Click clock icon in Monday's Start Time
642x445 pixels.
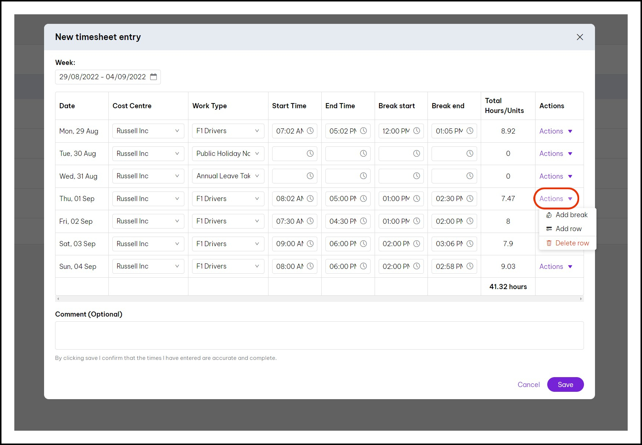tap(310, 131)
